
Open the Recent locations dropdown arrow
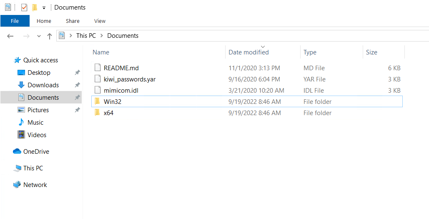[x=39, y=36]
